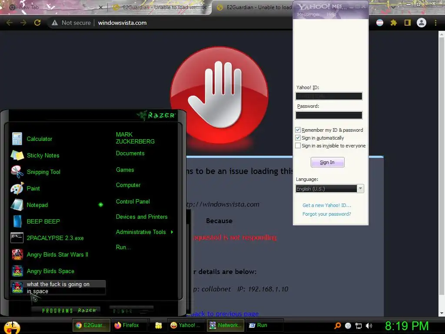Start Paint via its palette icon
Viewport: 445px width, 334px height.
pos(17,188)
